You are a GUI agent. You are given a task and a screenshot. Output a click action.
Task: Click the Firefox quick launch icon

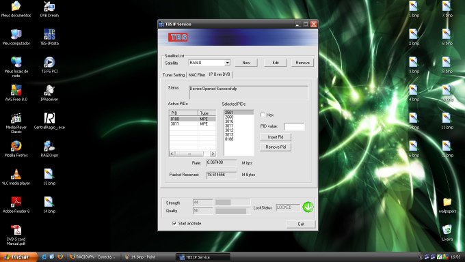point(60,257)
